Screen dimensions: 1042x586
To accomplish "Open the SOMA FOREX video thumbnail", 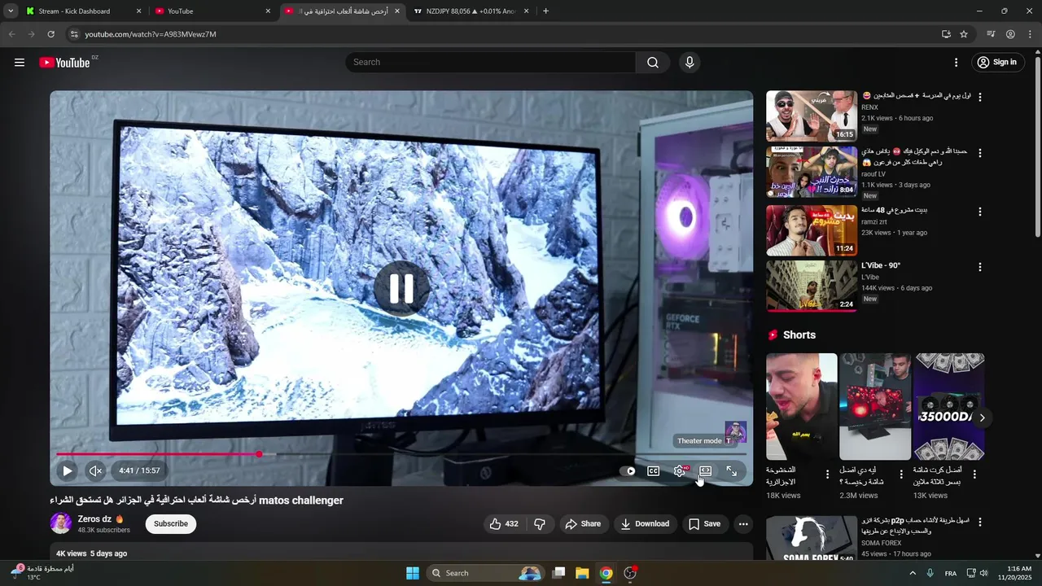I will point(812,538).
